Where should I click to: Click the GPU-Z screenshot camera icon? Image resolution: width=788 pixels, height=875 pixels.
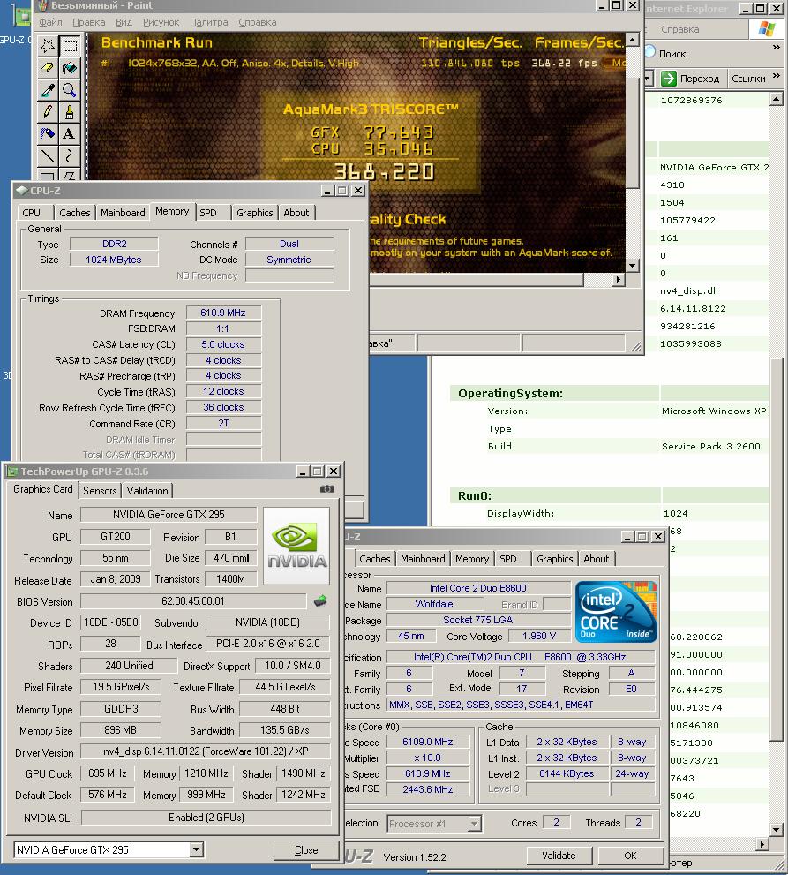(327, 489)
